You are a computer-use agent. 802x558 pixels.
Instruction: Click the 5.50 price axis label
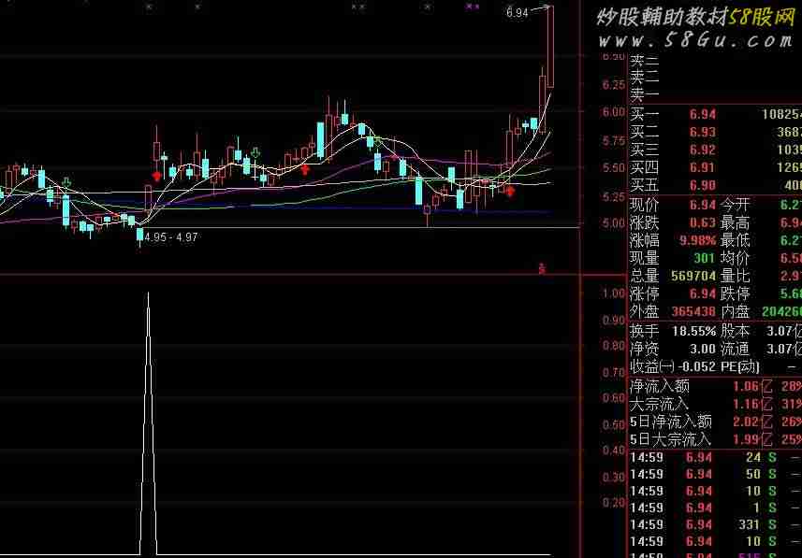pyautogui.click(x=614, y=168)
